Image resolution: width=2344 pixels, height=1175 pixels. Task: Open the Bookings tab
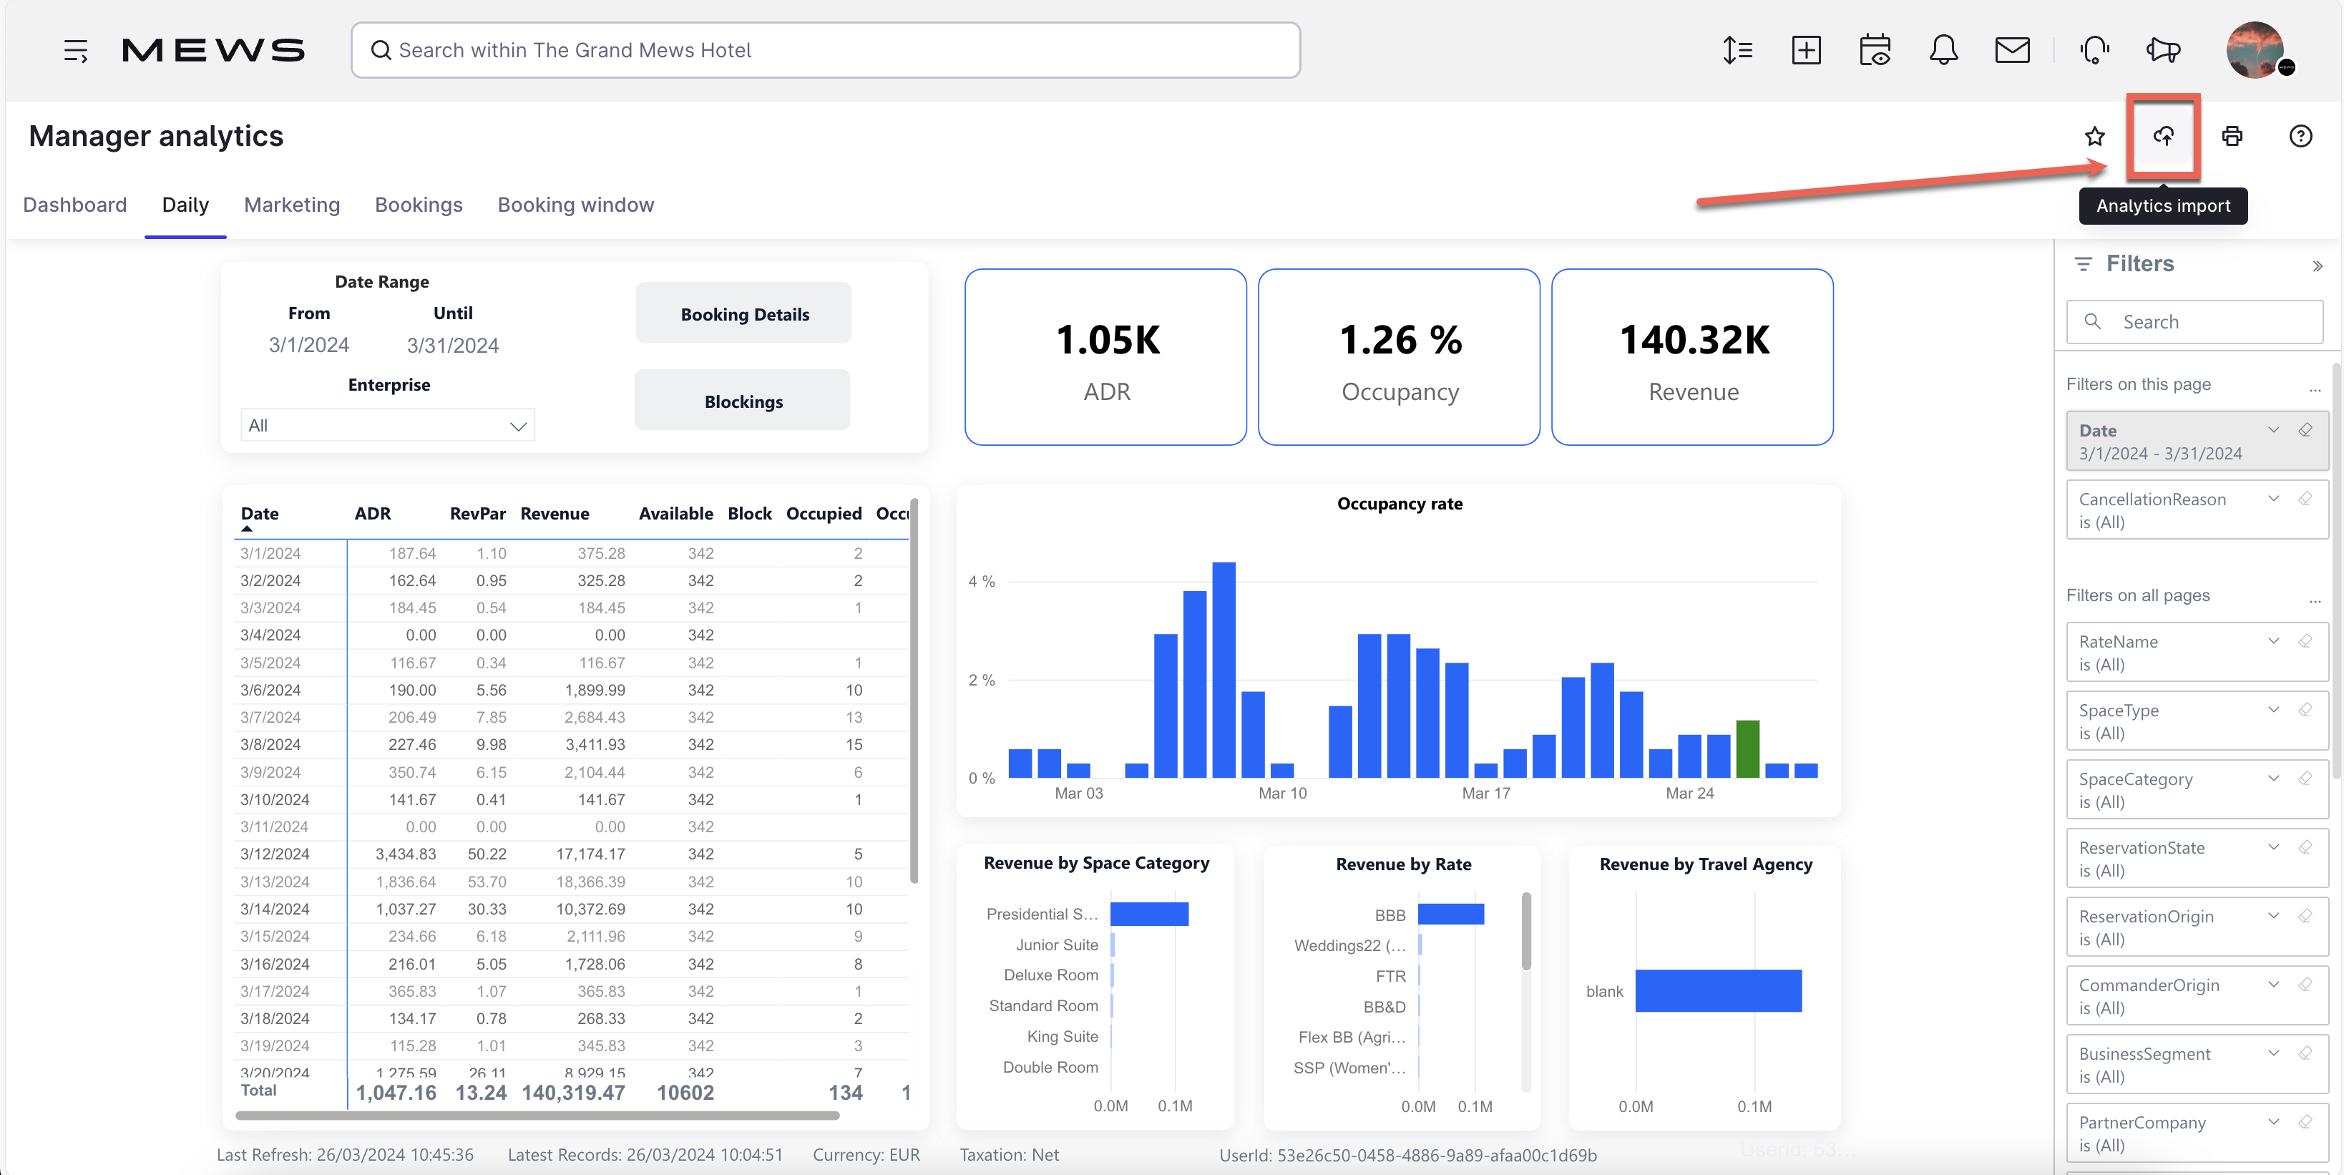[419, 205]
